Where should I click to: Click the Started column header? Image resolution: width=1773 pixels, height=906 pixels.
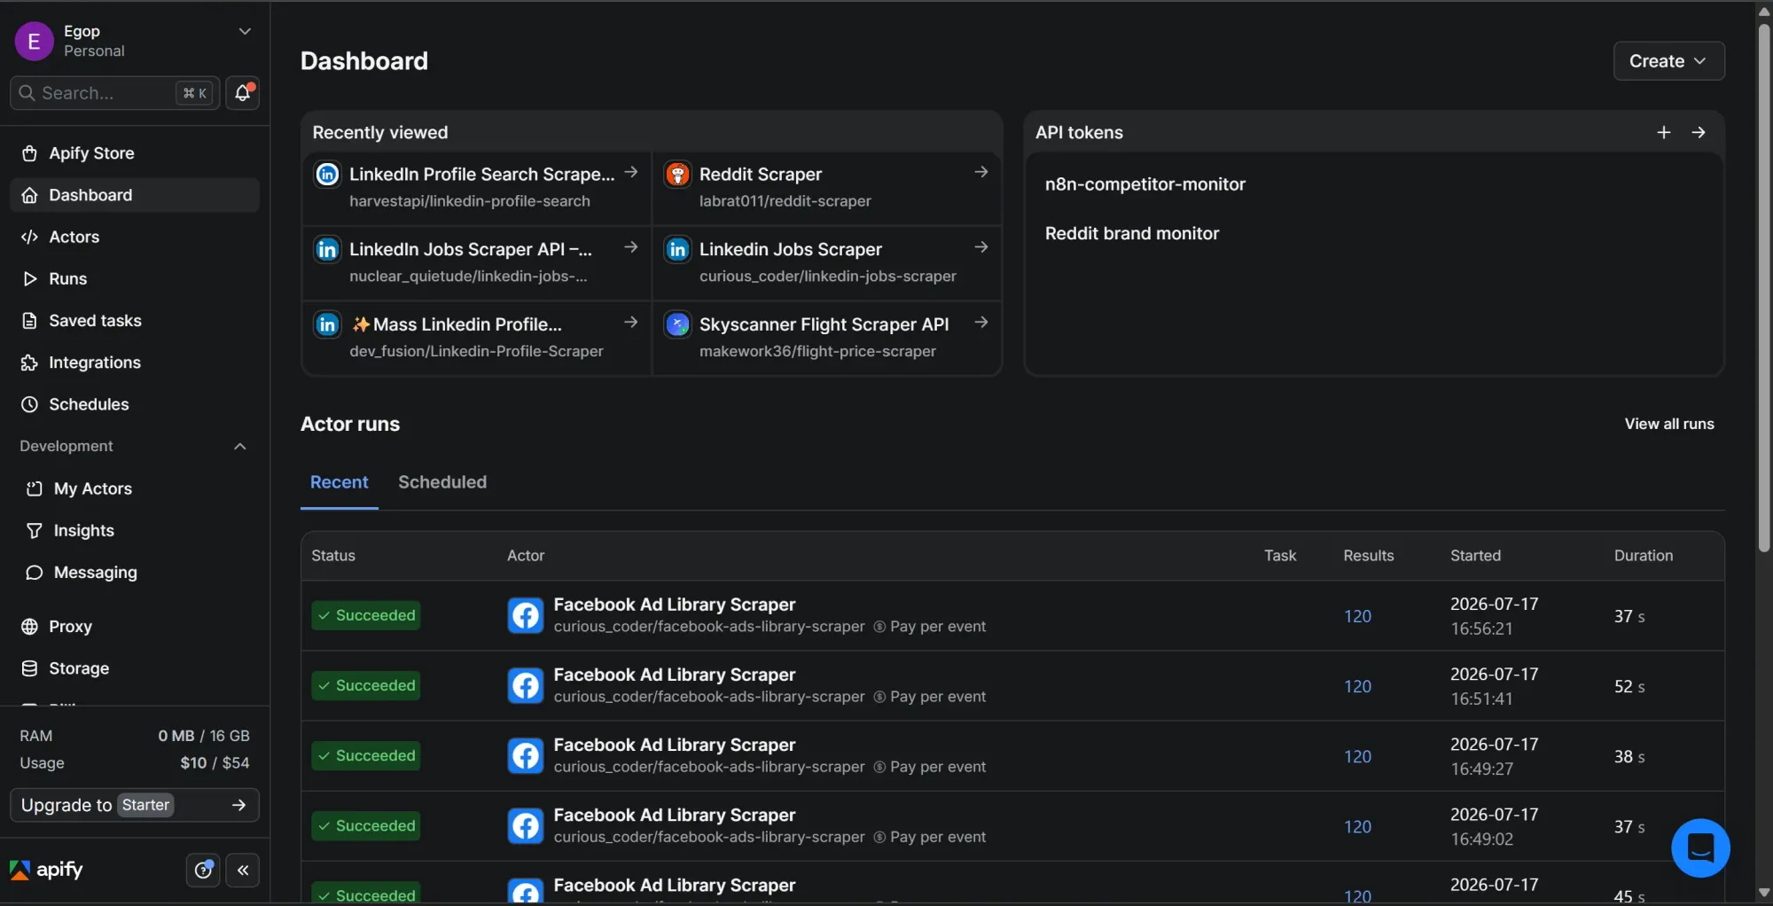coord(1475,556)
